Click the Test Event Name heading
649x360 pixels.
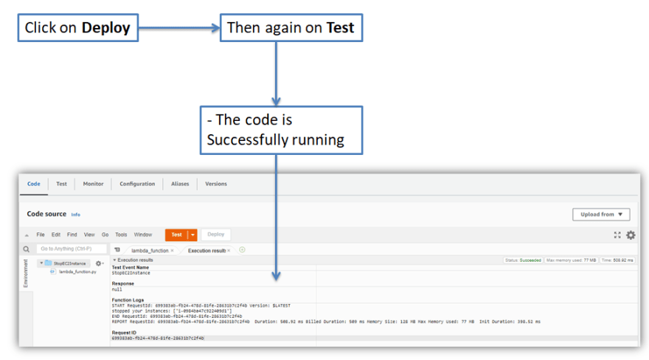(x=130, y=267)
